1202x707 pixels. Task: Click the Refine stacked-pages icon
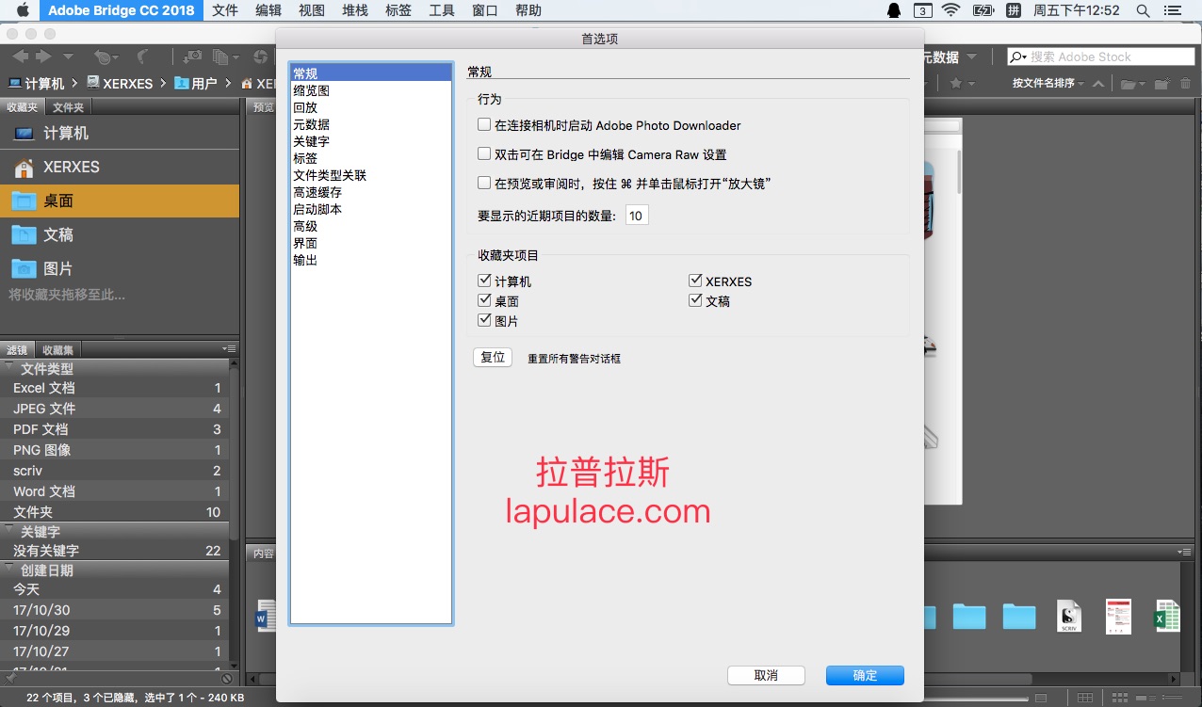(221, 57)
